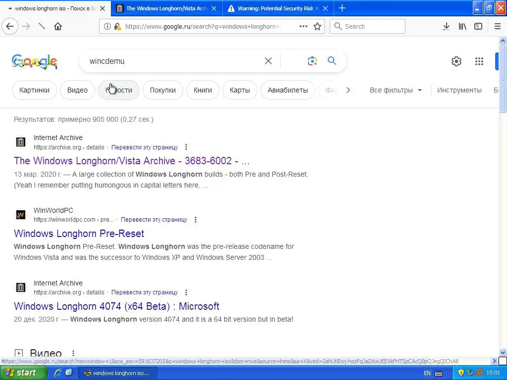Open The Windows Longhorn/Vista Archive result link
The height and width of the screenshot is (380, 507).
(x=132, y=161)
